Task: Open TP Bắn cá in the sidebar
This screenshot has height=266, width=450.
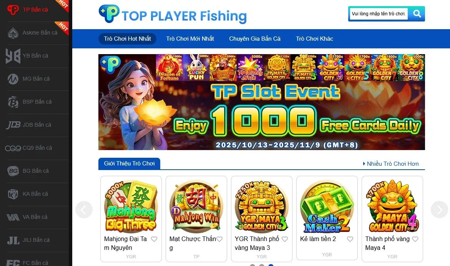Action: coord(35,10)
